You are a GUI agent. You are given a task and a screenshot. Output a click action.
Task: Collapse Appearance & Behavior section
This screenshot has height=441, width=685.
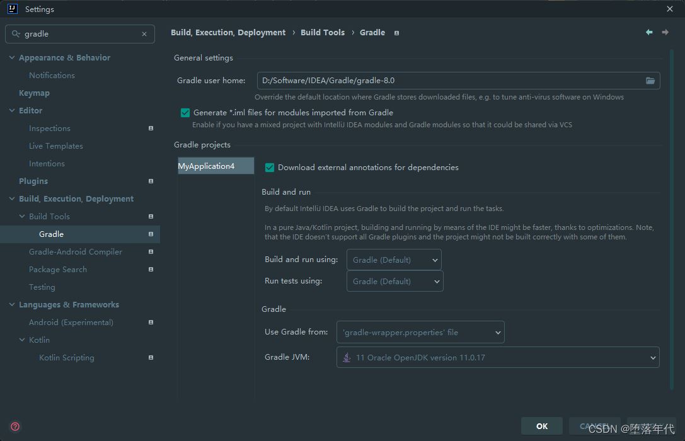pyautogui.click(x=12, y=57)
